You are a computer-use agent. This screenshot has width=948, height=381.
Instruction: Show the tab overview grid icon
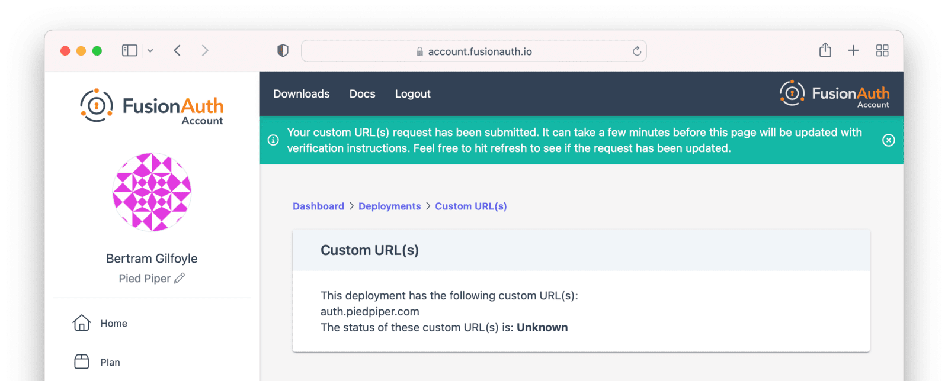coord(882,51)
